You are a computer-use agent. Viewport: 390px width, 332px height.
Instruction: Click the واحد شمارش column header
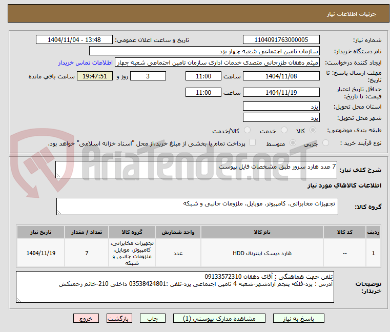tap(178, 232)
